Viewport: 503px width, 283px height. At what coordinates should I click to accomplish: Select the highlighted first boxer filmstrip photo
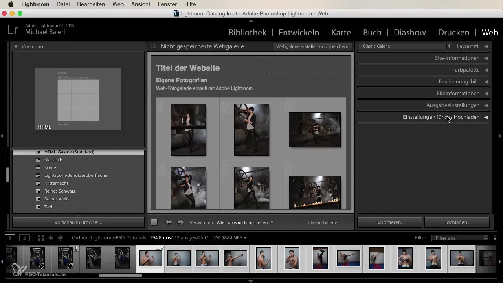[151, 258]
